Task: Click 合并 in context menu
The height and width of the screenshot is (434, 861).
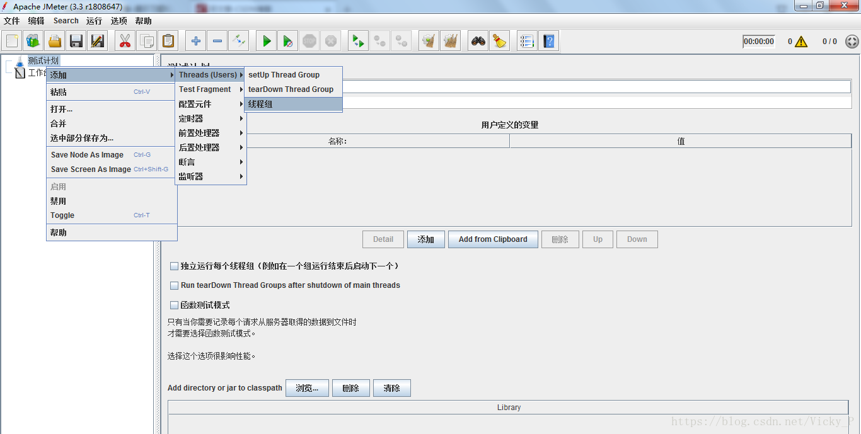Action: point(112,123)
